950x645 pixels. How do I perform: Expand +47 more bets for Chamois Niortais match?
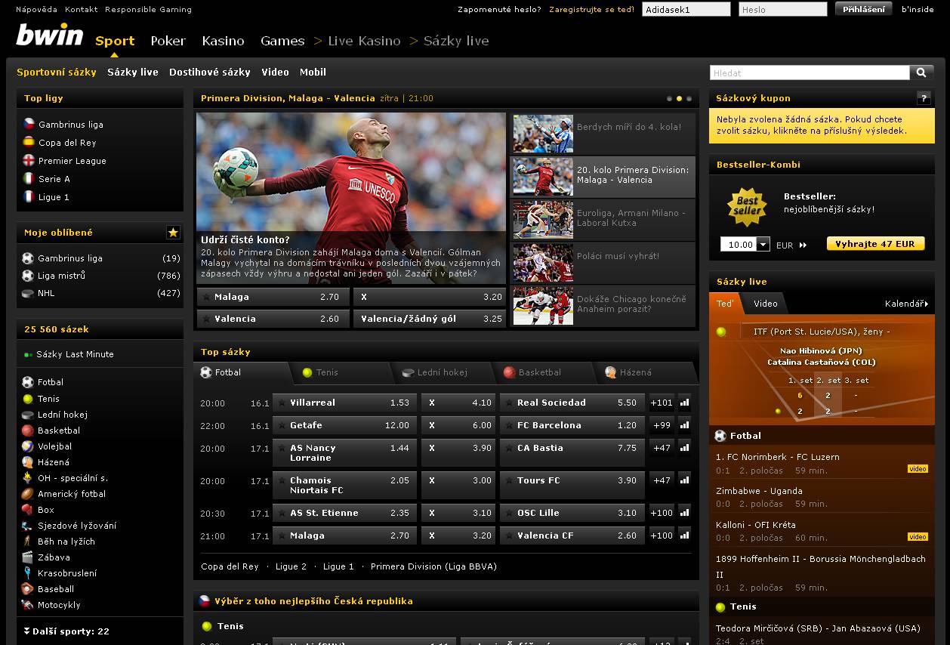click(662, 480)
